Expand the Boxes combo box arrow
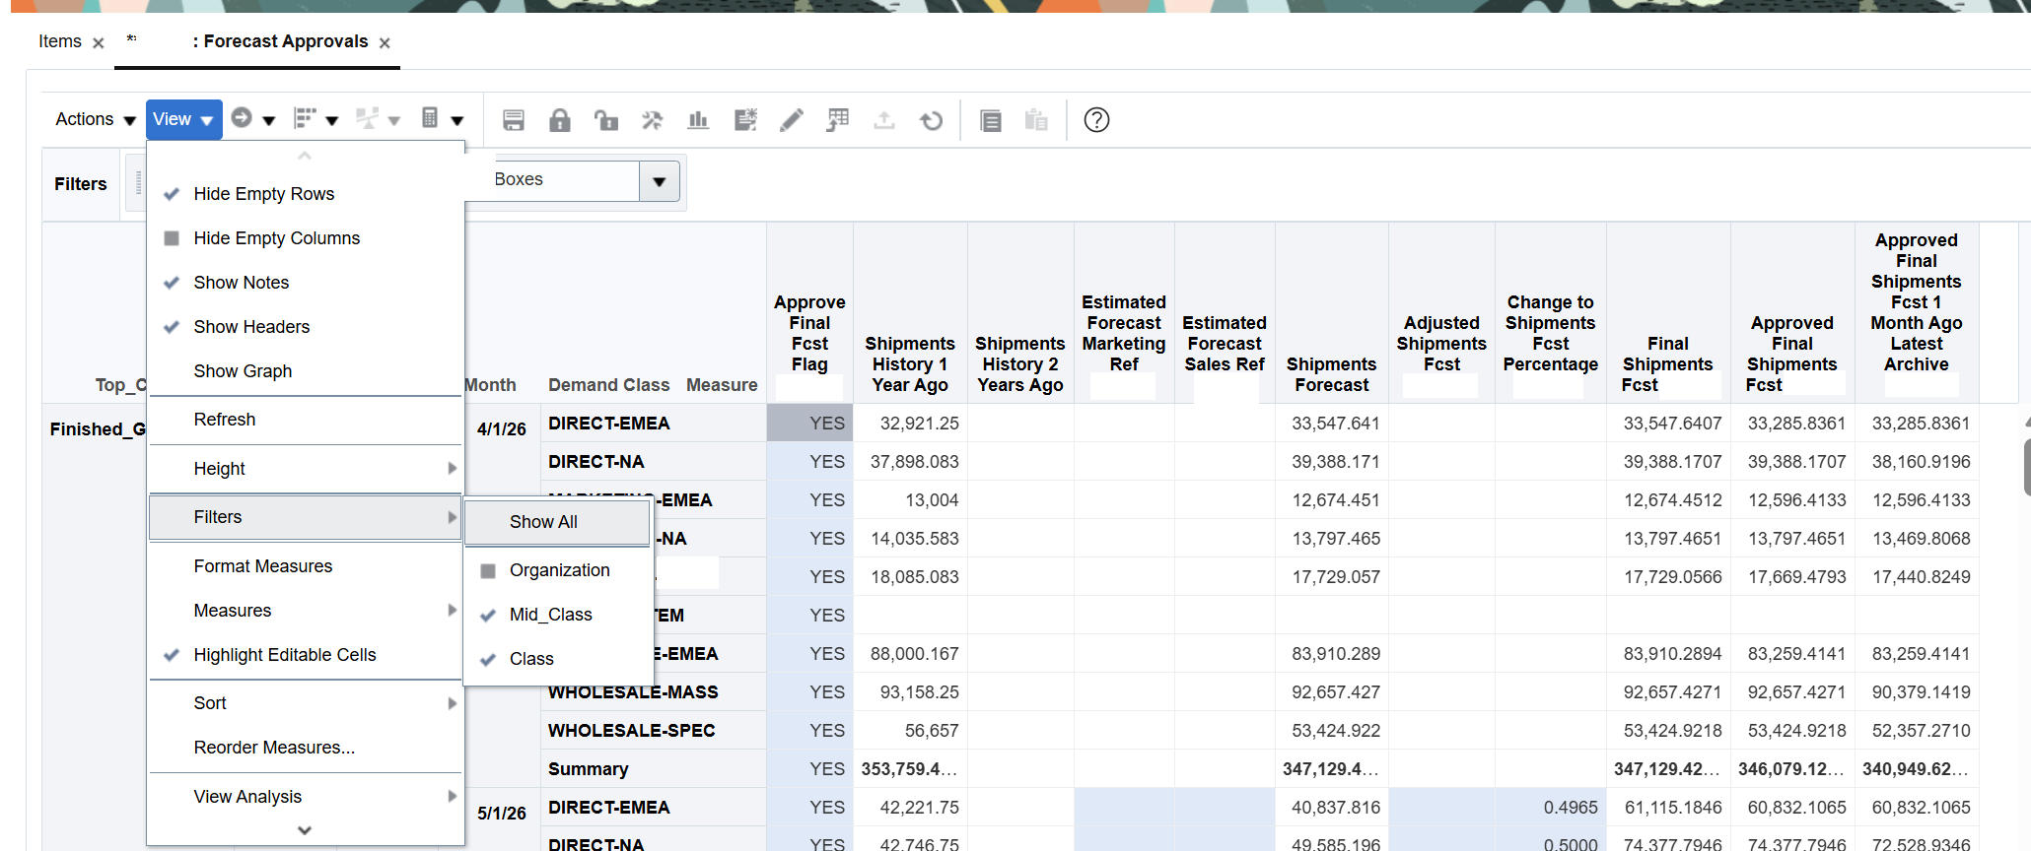The image size is (2031, 851). tap(659, 181)
